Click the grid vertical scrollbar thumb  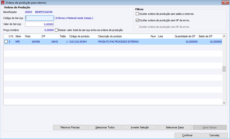pyautogui.click(x=224, y=69)
